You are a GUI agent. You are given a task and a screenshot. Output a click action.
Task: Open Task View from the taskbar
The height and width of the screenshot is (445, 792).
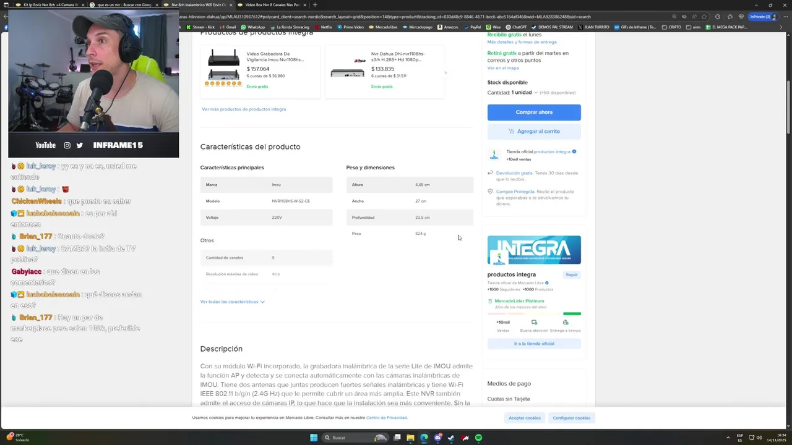coord(397,438)
